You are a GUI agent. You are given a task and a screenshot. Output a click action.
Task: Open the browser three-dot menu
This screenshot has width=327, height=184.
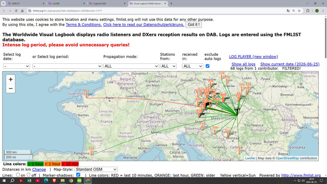[x=323, y=11]
